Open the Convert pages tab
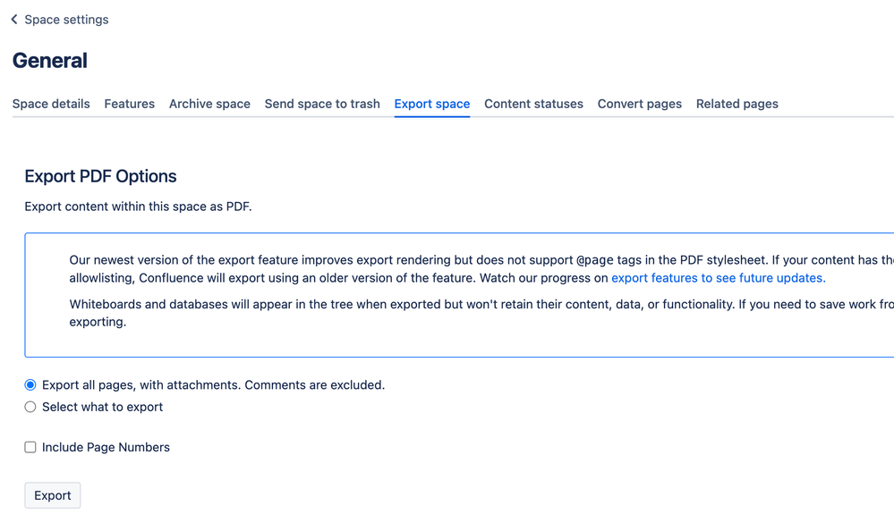This screenshot has height=531, width=894. (x=639, y=104)
